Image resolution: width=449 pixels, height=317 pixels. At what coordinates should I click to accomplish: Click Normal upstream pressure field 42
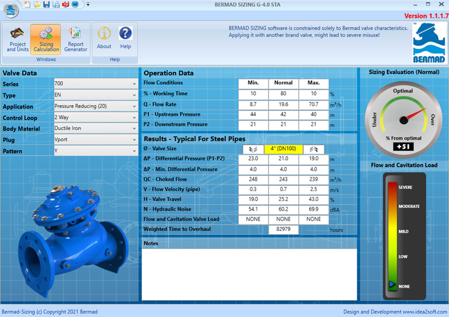284,115
